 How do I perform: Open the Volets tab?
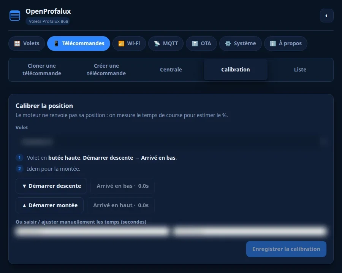pos(27,43)
